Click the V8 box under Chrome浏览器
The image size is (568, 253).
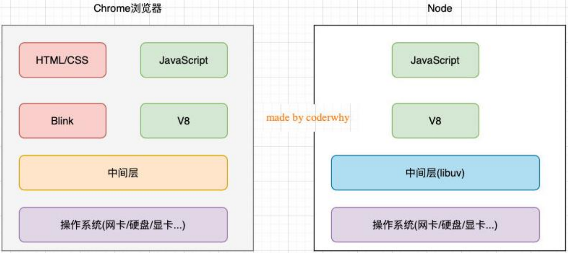(x=184, y=121)
